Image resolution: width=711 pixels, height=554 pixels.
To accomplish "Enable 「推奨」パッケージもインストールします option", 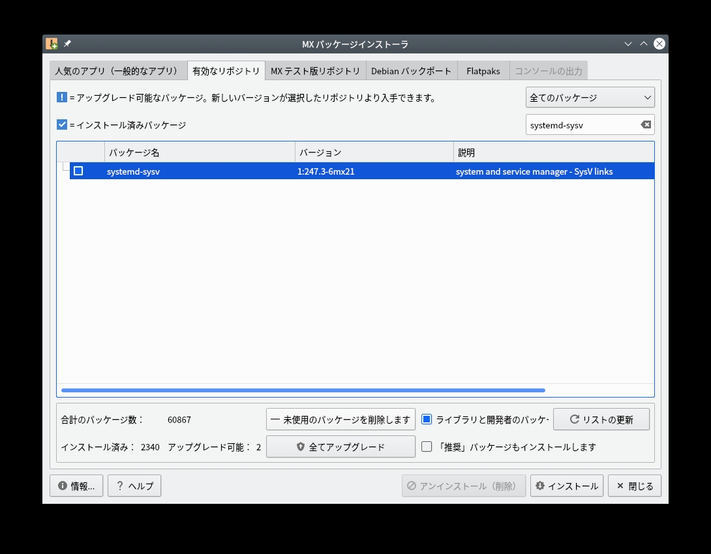I will (427, 446).
